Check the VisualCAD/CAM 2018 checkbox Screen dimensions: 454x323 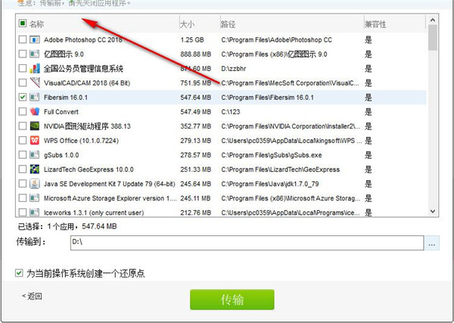22,82
